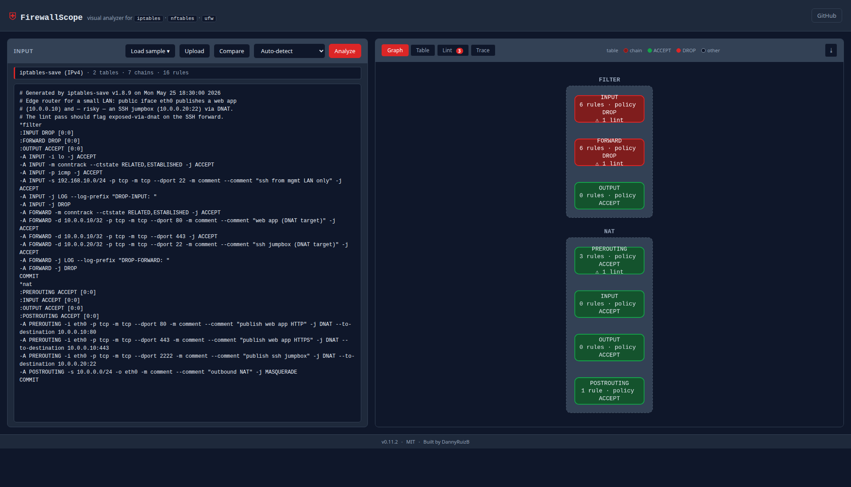Click the FirewallScope title text
851x487 pixels.
[x=51, y=17]
